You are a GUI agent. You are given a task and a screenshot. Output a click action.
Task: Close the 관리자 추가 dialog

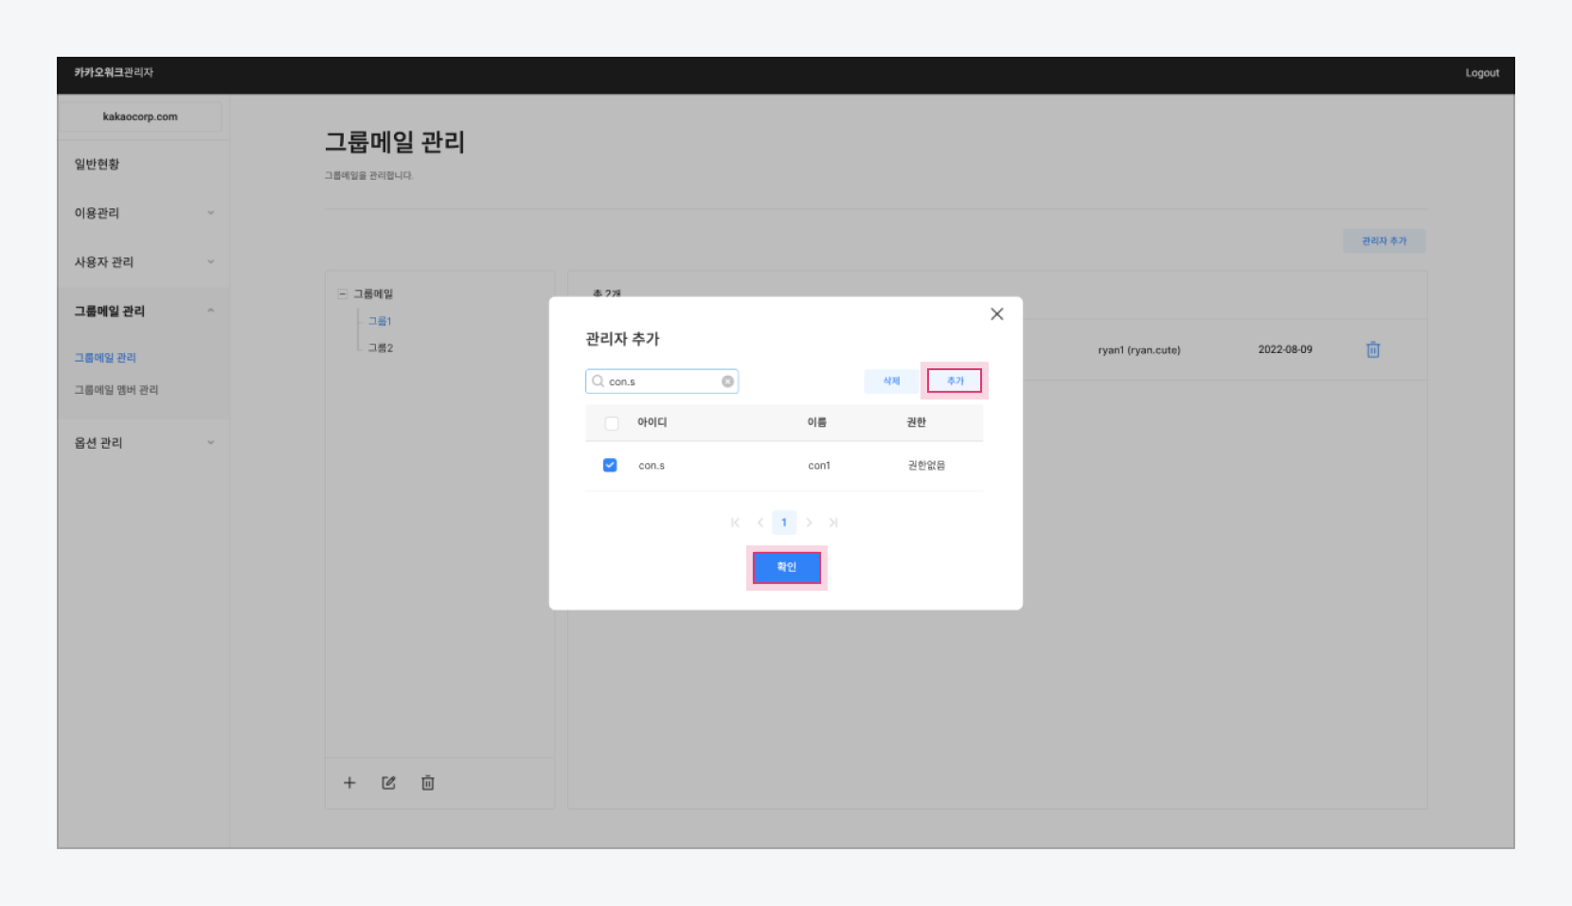(x=996, y=314)
